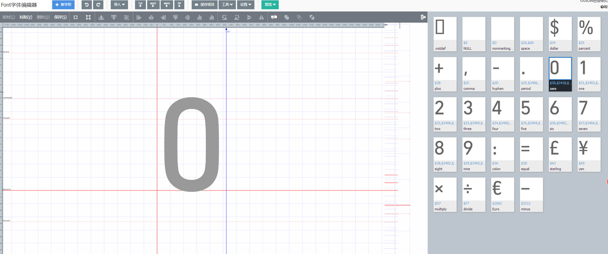Screen dimensions: 608x254
Task: Download font as ZIP archive
Action: (x=180, y=5)
